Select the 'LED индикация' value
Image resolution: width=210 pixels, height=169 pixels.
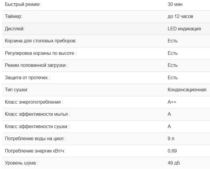(x=184, y=29)
